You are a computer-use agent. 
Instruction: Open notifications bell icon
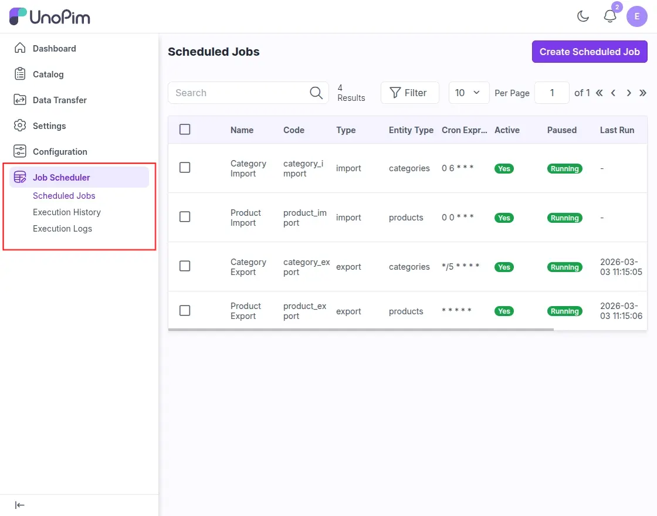coord(609,16)
